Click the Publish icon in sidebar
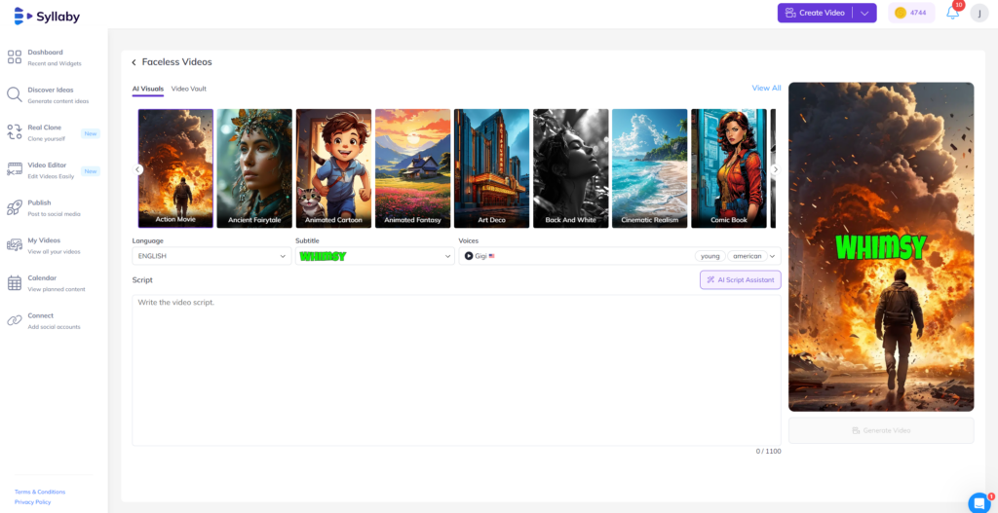998x513 pixels. (15, 207)
